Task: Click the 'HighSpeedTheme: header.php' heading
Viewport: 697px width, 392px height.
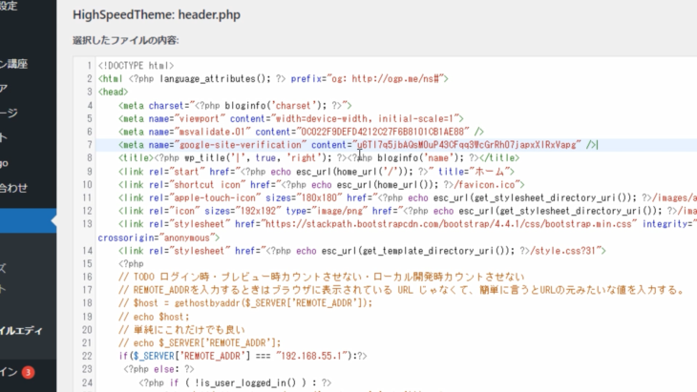Action: coord(157,14)
